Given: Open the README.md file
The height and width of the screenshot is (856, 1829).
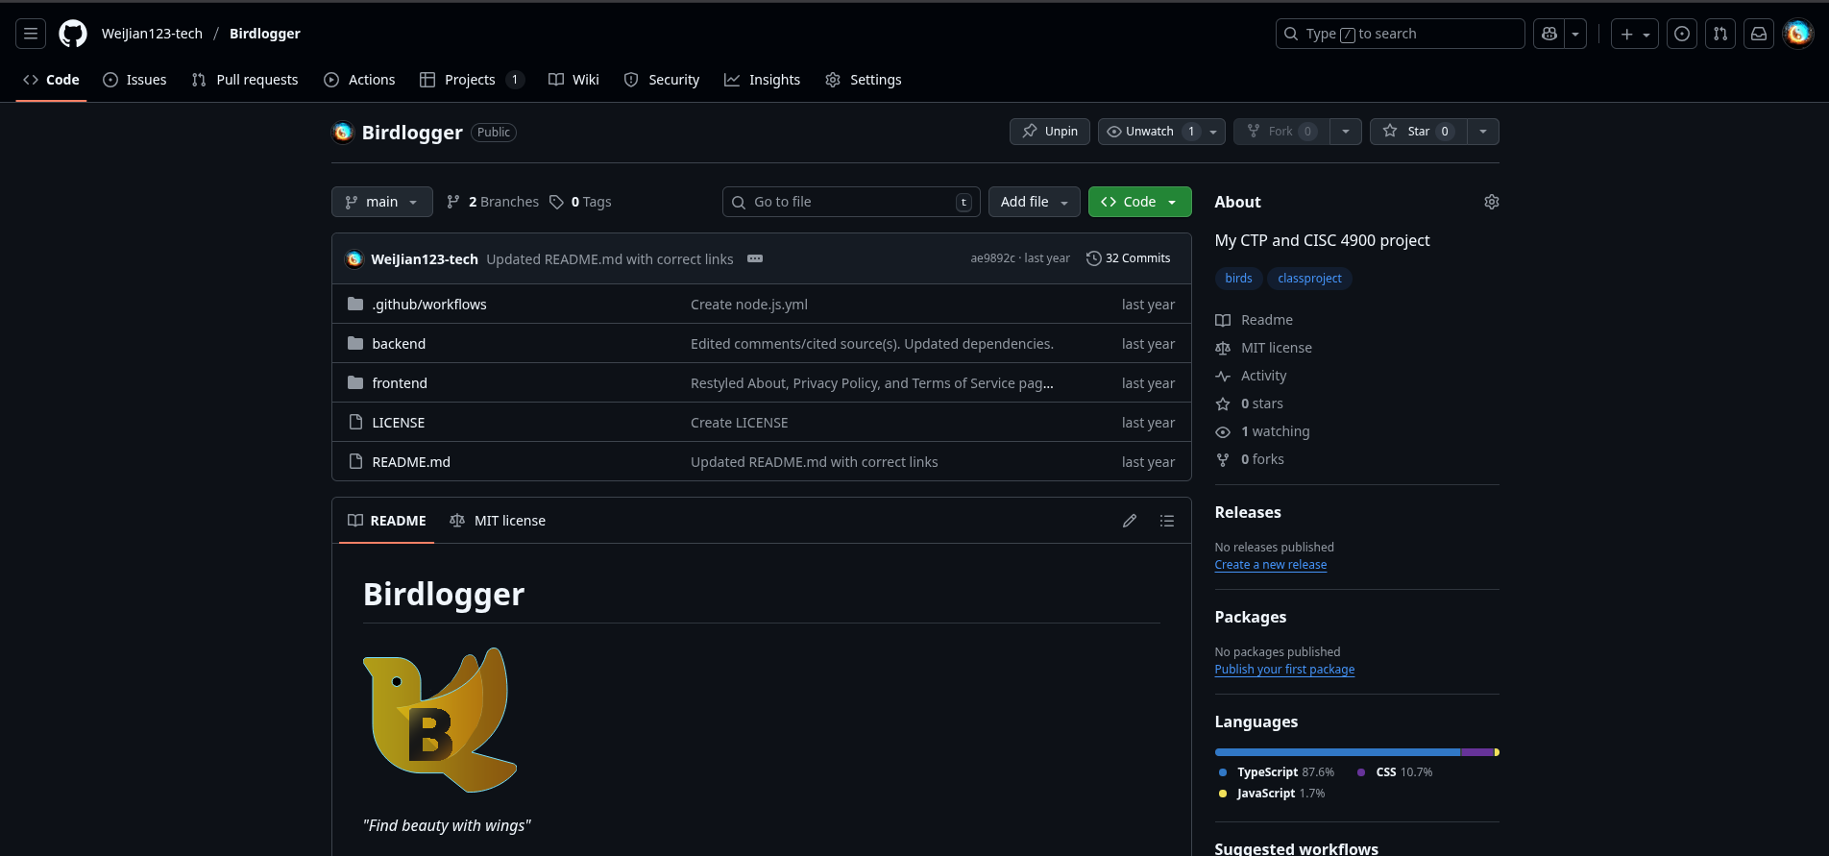Looking at the screenshot, I should 411,462.
